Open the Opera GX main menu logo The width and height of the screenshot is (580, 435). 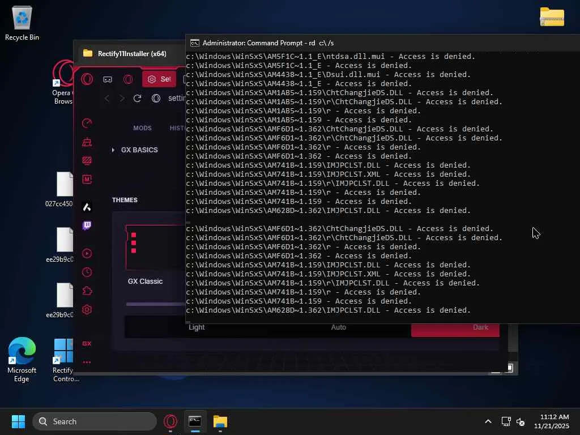pos(87,79)
